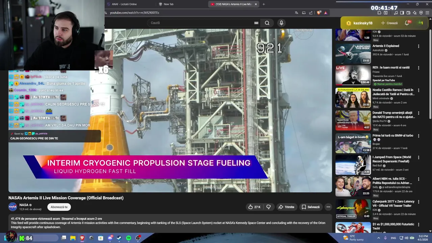Switch input language via ENG indicator
Image resolution: width=432 pixels, height=243 pixels.
coord(394,238)
